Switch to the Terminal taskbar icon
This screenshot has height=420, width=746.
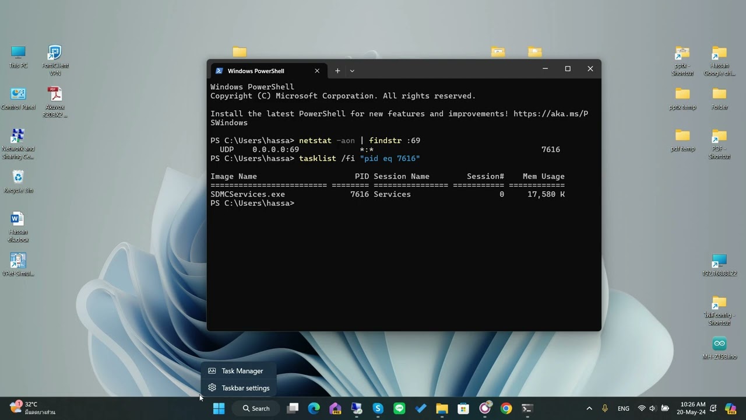pyautogui.click(x=527, y=408)
